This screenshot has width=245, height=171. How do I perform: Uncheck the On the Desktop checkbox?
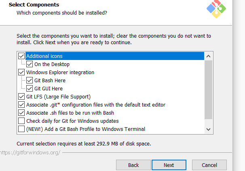30,64
